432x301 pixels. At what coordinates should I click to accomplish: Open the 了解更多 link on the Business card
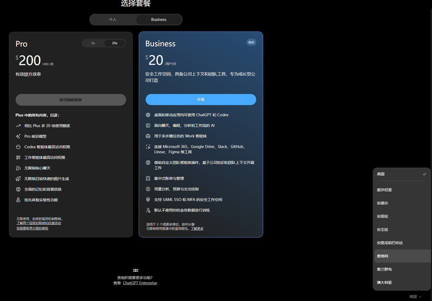click(x=197, y=229)
